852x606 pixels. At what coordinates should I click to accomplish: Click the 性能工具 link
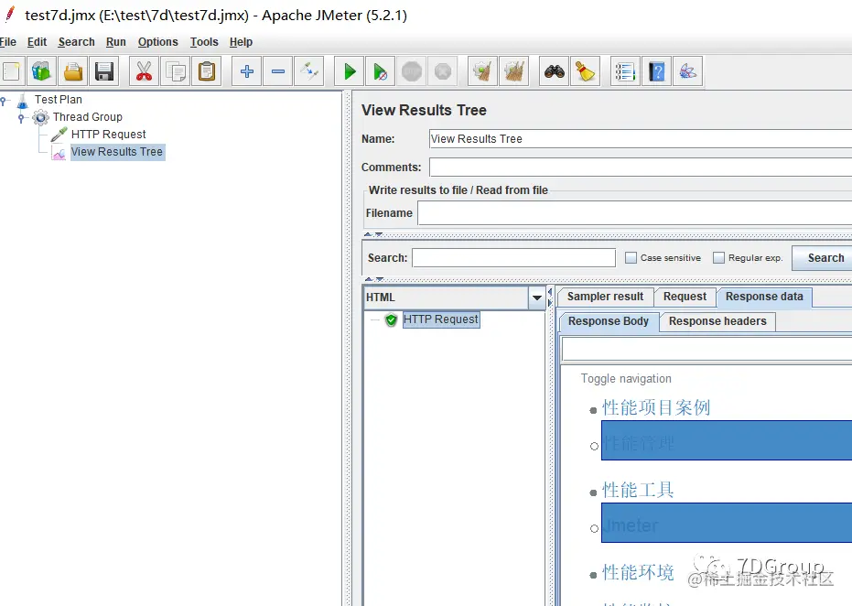(x=638, y=491)
